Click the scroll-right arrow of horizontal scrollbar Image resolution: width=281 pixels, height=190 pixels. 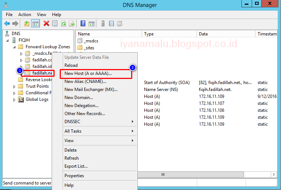[274, 174]
